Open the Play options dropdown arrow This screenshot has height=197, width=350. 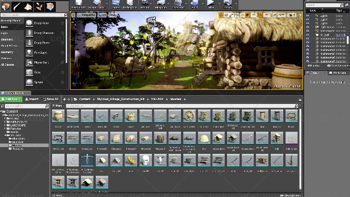pos(219,4)
